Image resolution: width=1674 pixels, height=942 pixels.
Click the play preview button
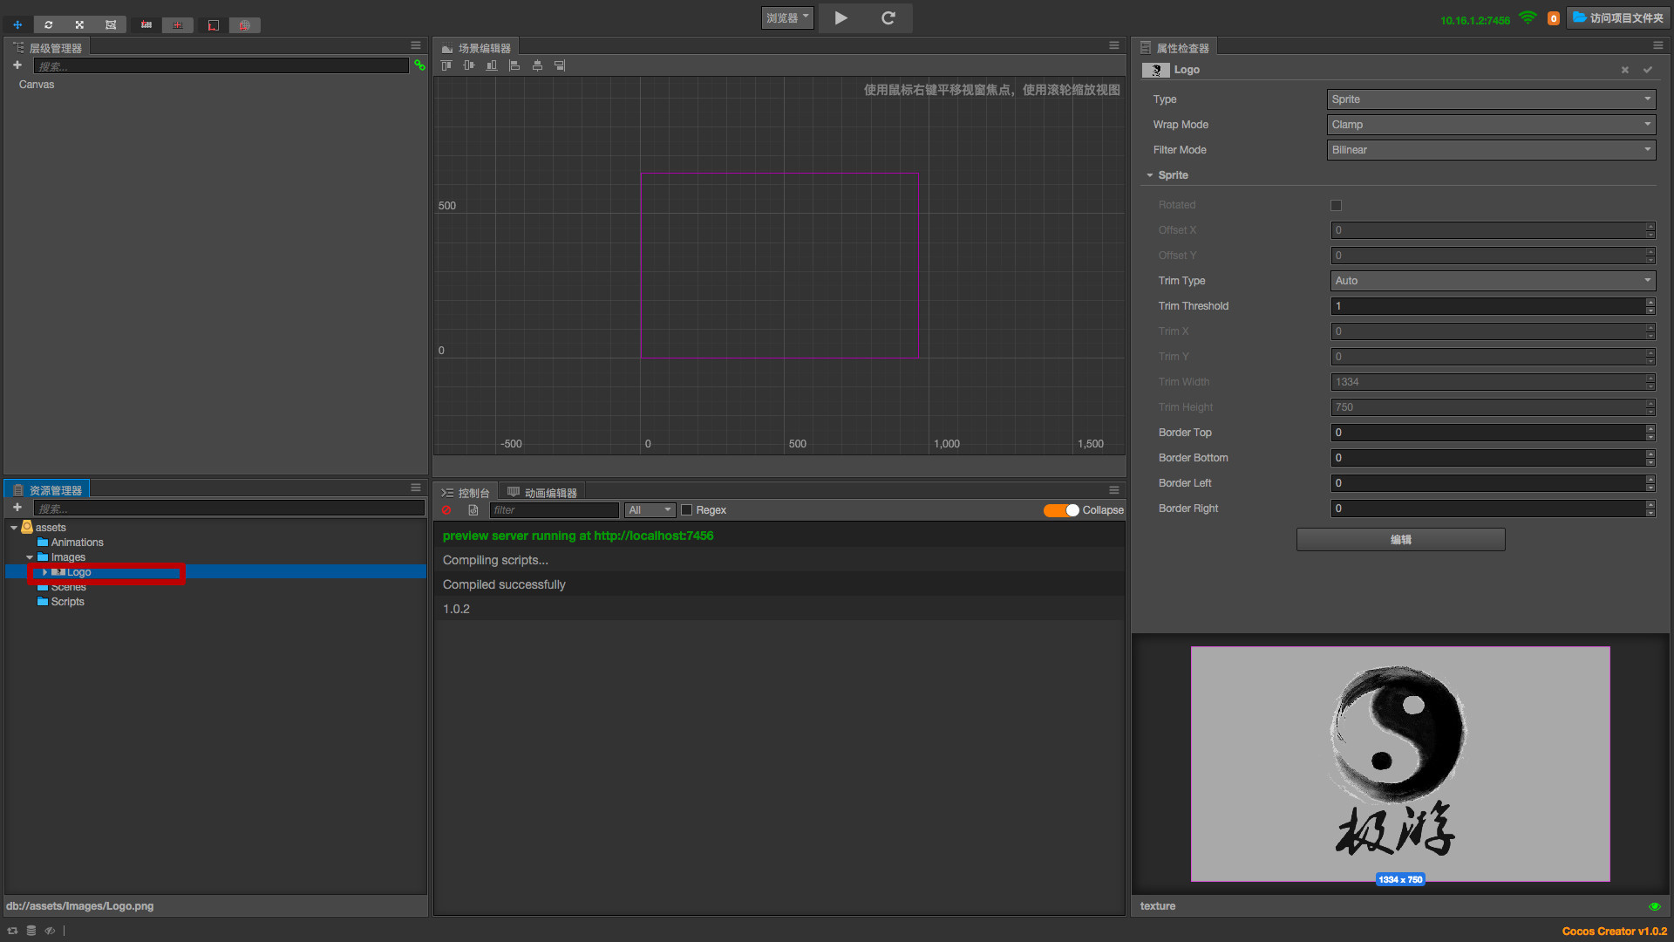[840, 17]
